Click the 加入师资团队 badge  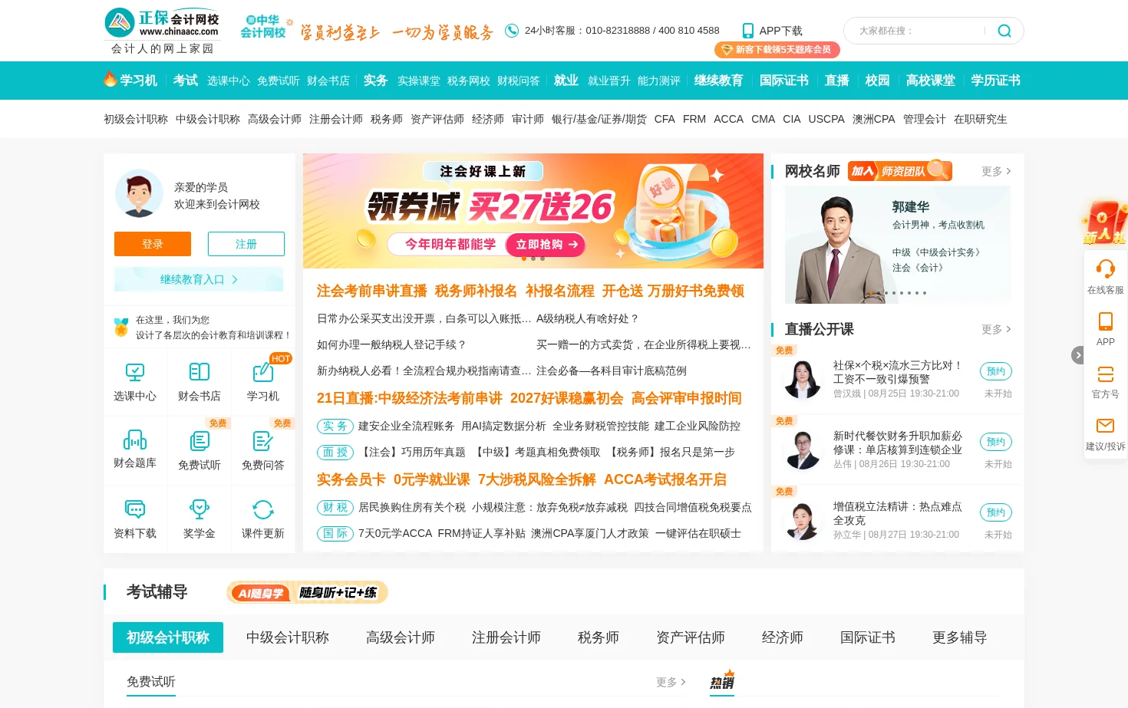(x=899, y=170)
